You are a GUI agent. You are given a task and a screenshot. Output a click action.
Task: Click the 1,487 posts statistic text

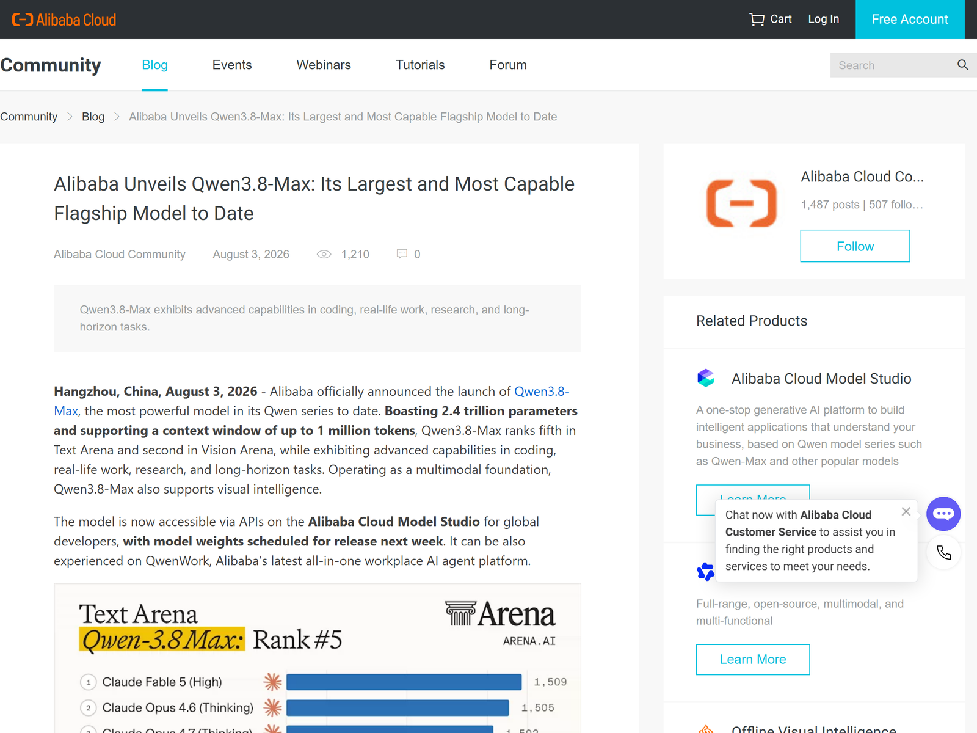click(830, 205)
